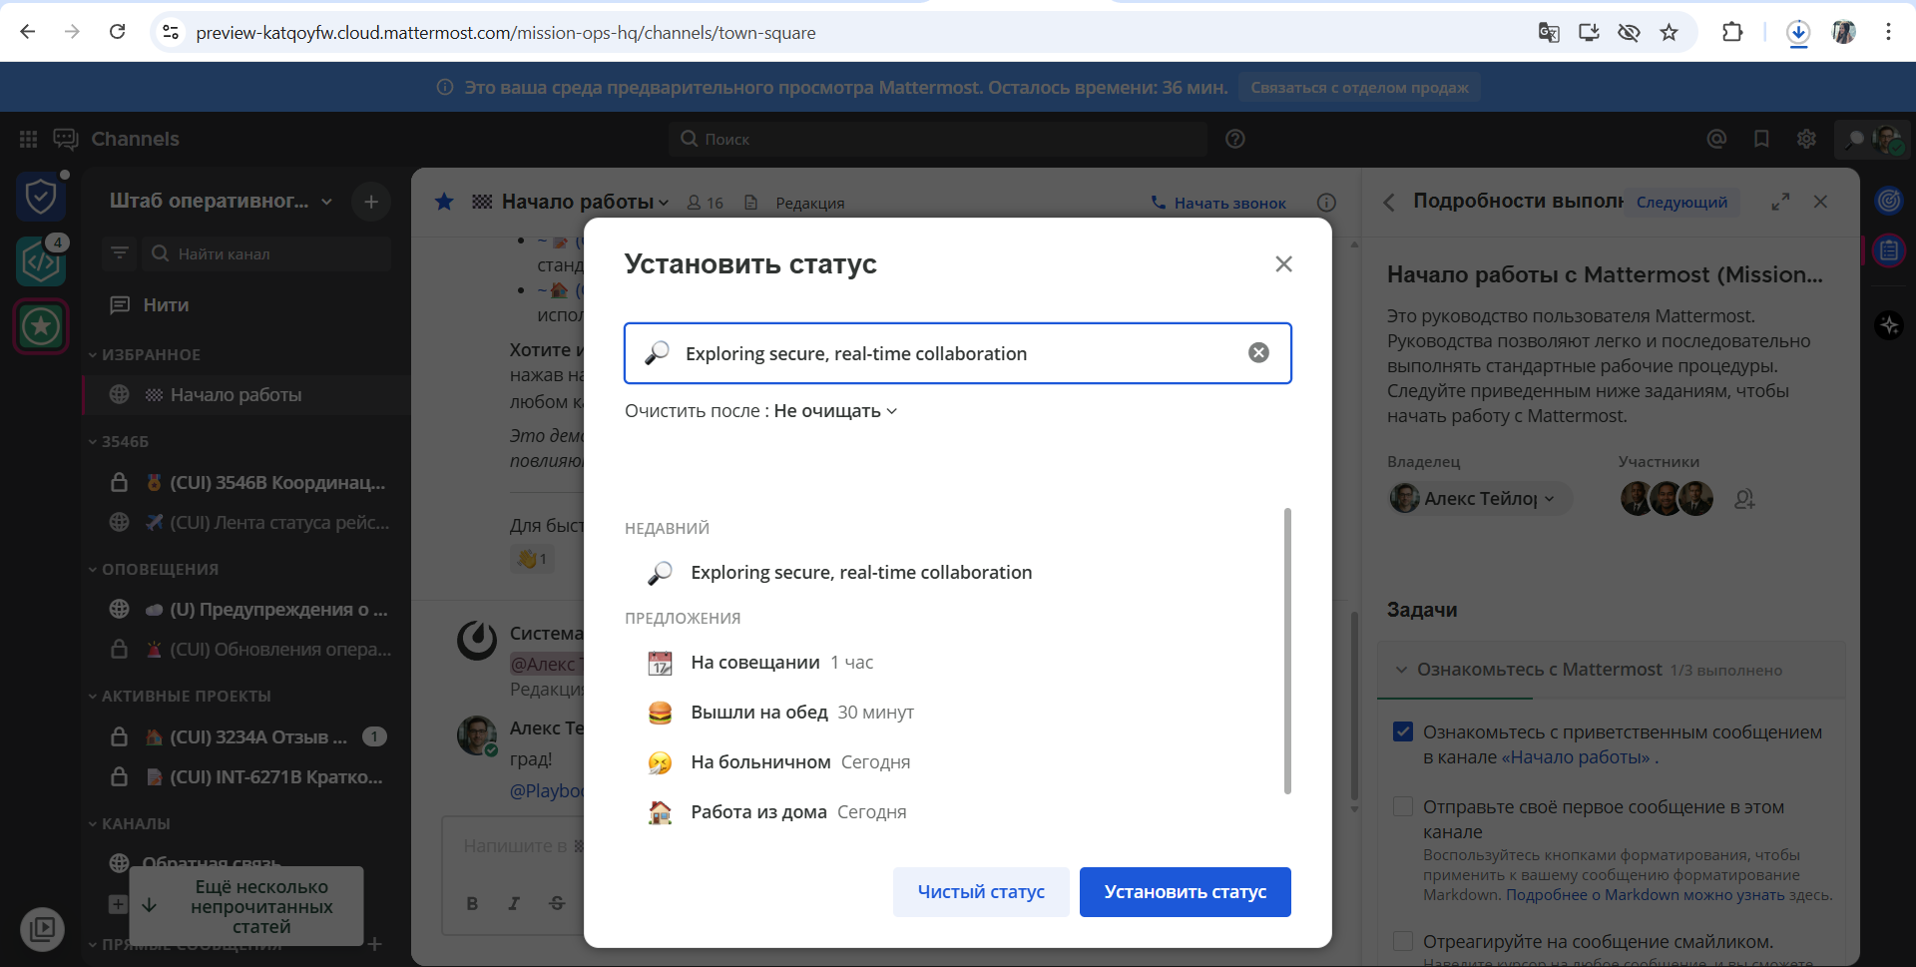1916x967 pixels.
Task: Uncheck the welcome message task checkbox
Action: [x=1403, y=731]
